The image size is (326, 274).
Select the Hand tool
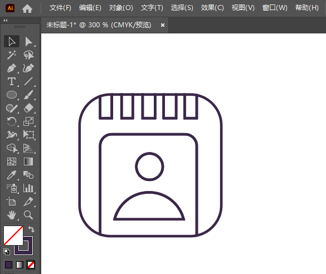coord(12,215)
